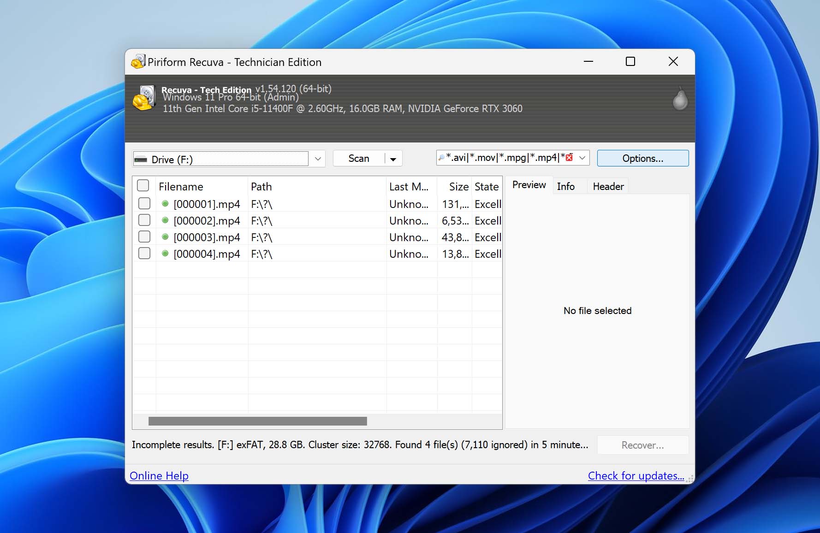820x533 pixels.
Task: Click the green status dot for [000003].mp4
Action: (165, 237)
